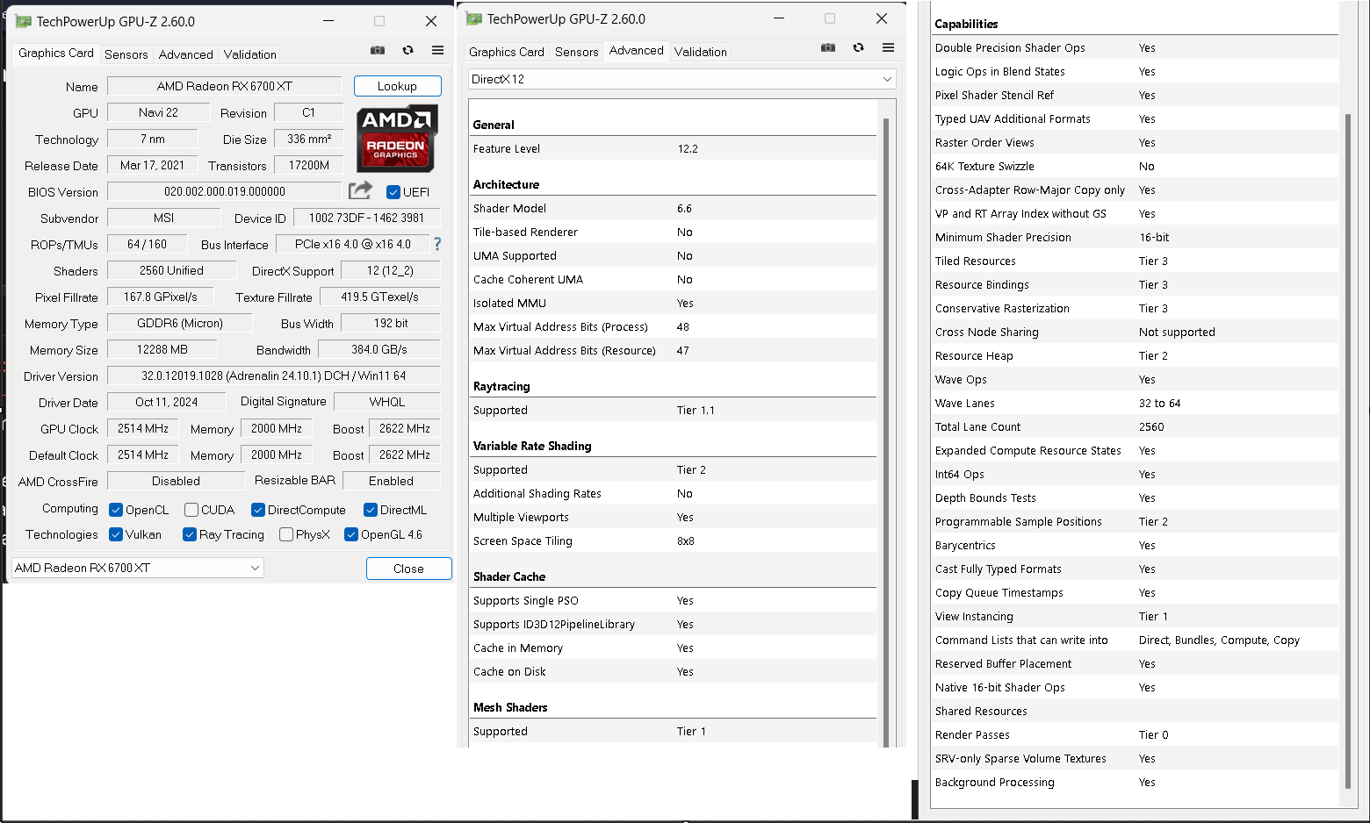Click the Memory Size 12288 MB field

click(162, 349)
